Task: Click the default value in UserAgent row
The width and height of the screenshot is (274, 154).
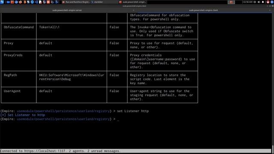Action: (46, 91)
